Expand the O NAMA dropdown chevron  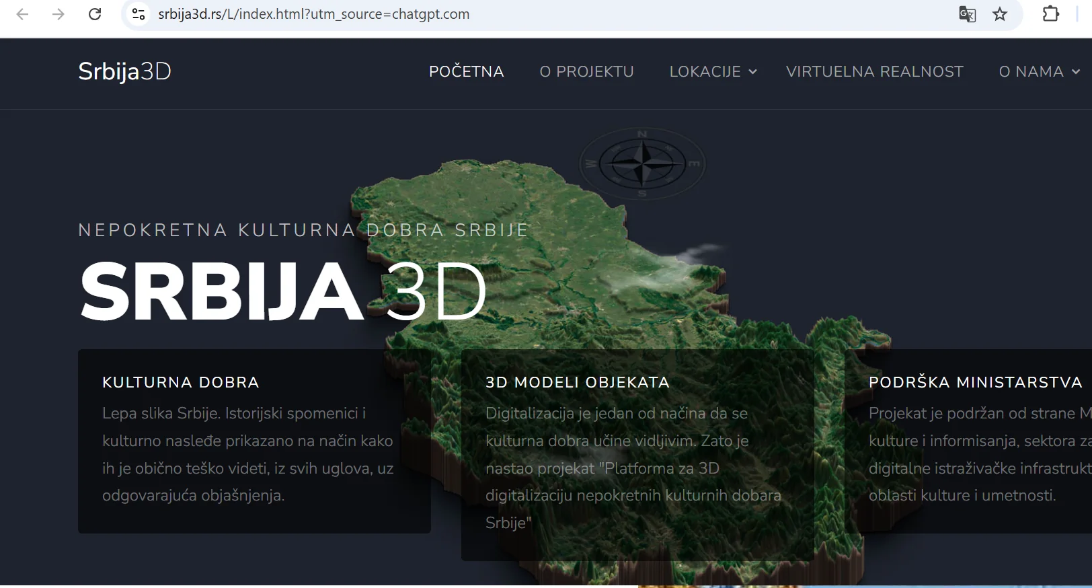coord(1075,71)
